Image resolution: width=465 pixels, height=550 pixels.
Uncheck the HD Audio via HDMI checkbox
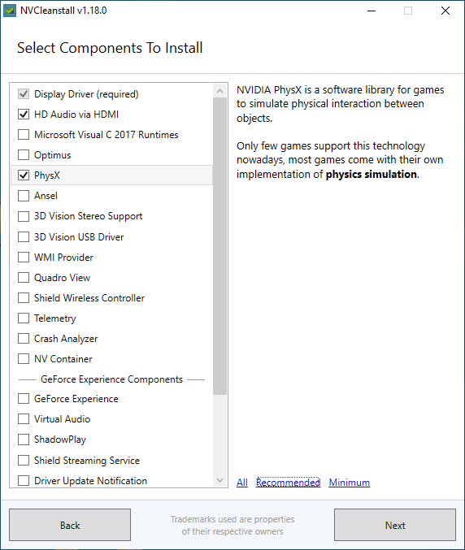[x=24, y=115]
